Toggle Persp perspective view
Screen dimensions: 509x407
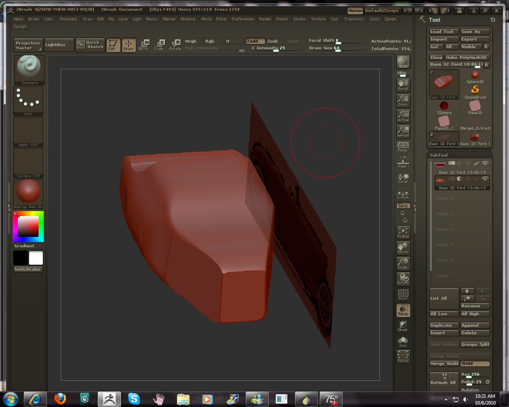pyautogui.click(x=403, y=147)
